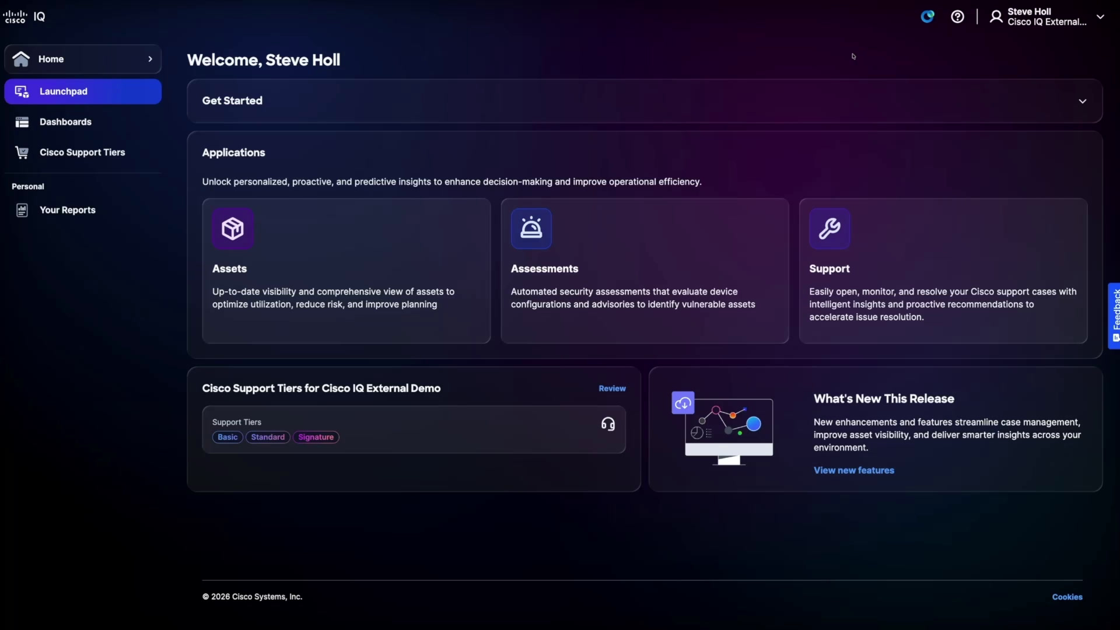
Task: Click the Dashboards list icon
Action: 22,122
